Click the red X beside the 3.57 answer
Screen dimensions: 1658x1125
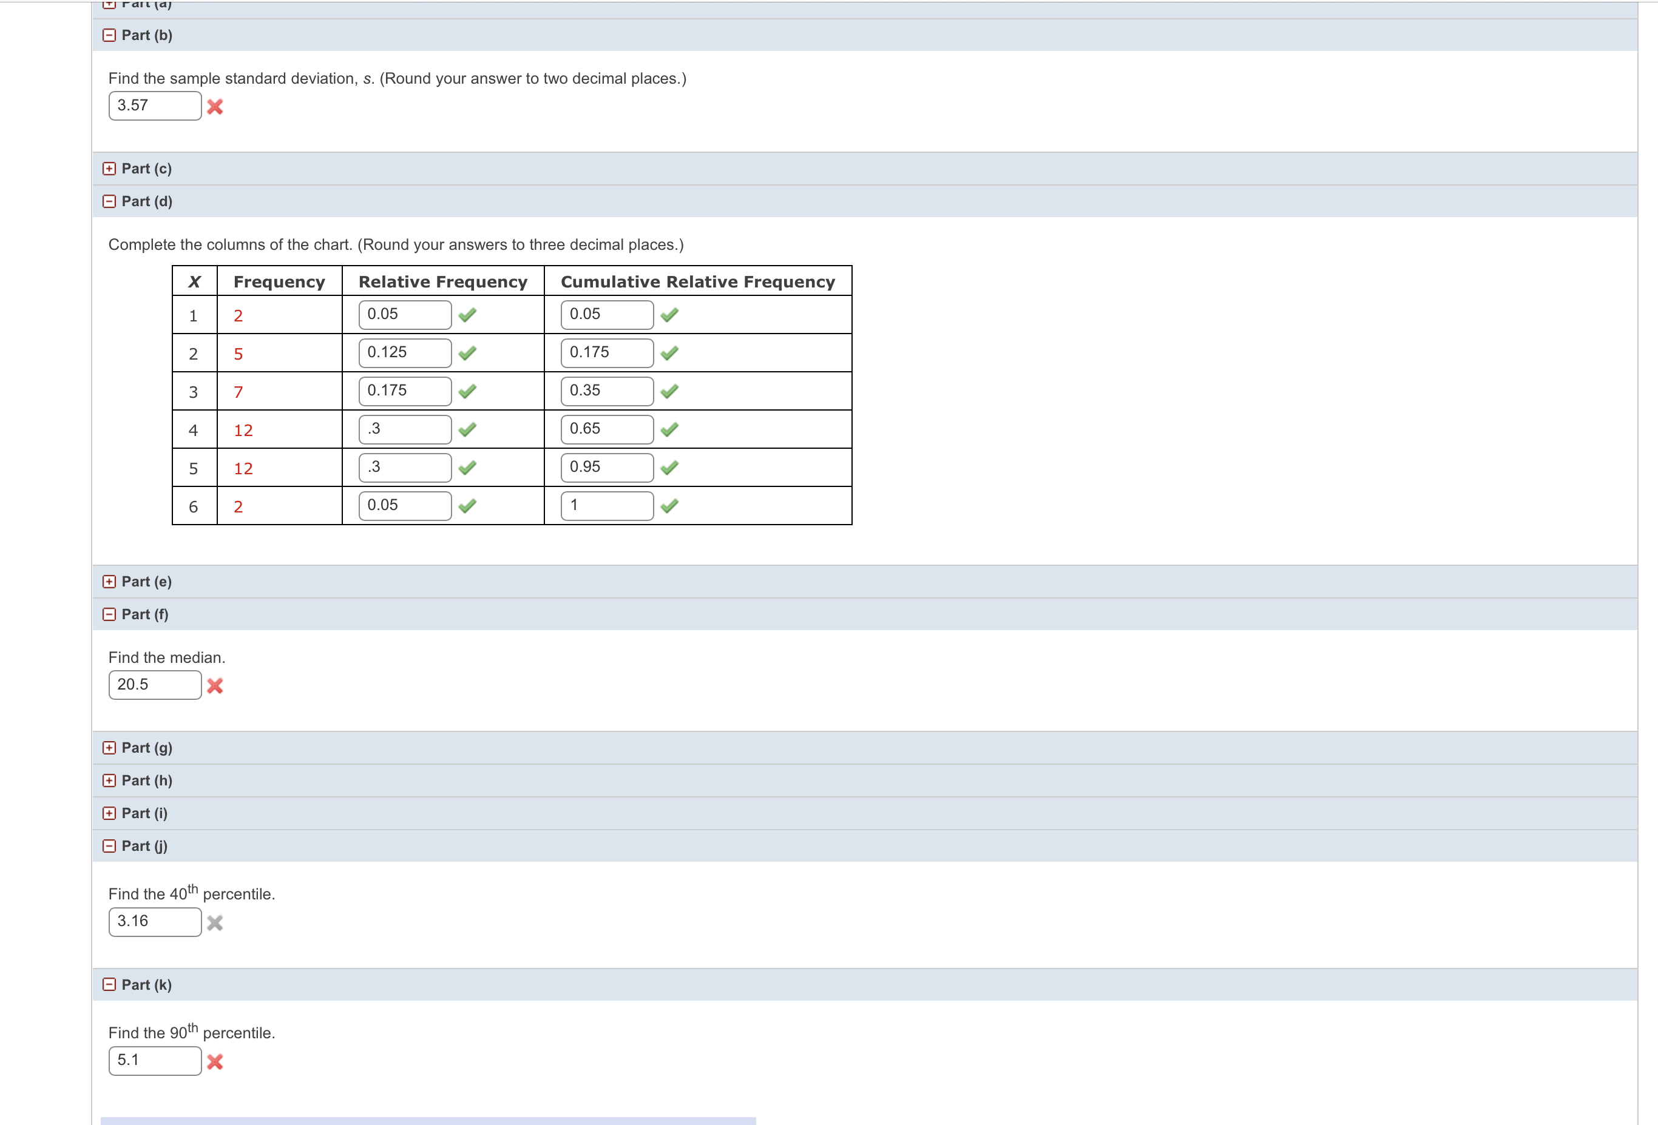pyautogui.click(x=216, y=107)
